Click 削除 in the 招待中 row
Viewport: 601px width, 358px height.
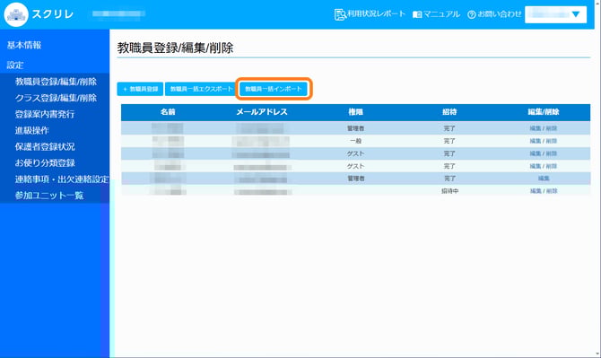(x=552, y=191)
